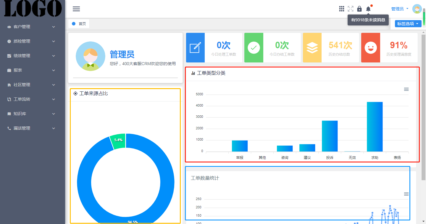Image resolution: width=426 pixels, height=224 pixels.
Task: Click the 工单来源占比 panel title
Action: 93,94
